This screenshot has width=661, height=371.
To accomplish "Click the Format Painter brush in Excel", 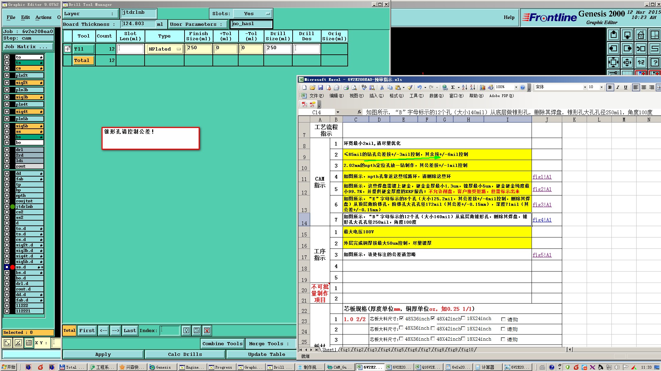I will click(410, 87).
